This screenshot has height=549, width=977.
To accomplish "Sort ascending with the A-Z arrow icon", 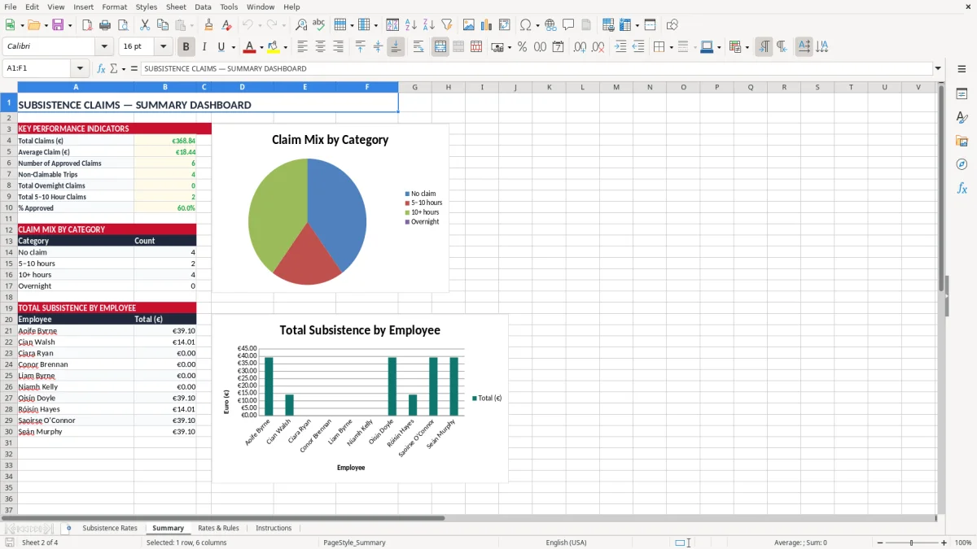I will (411, 25).
